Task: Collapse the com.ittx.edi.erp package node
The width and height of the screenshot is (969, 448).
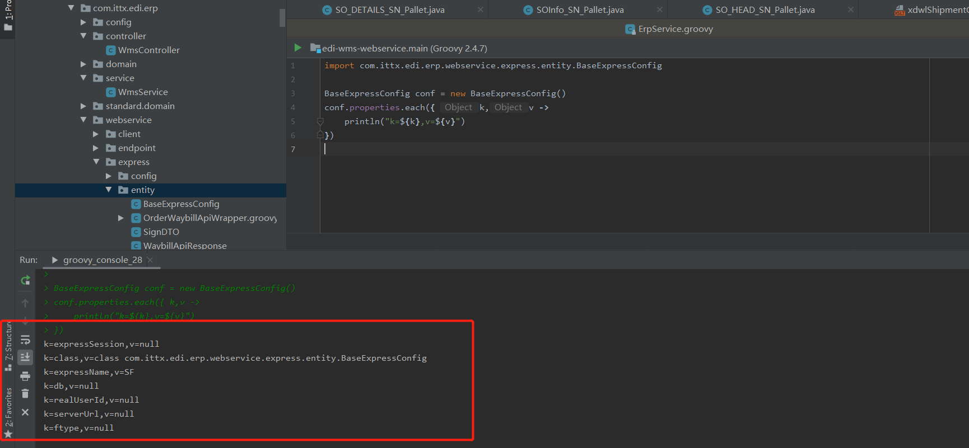Action: click(71, 8)
